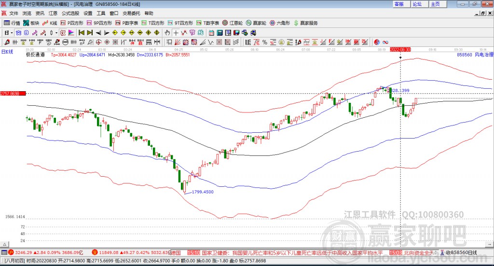Click the red zigzag line tool icon
Screen dimensions: 494x266
coord(184,33)
